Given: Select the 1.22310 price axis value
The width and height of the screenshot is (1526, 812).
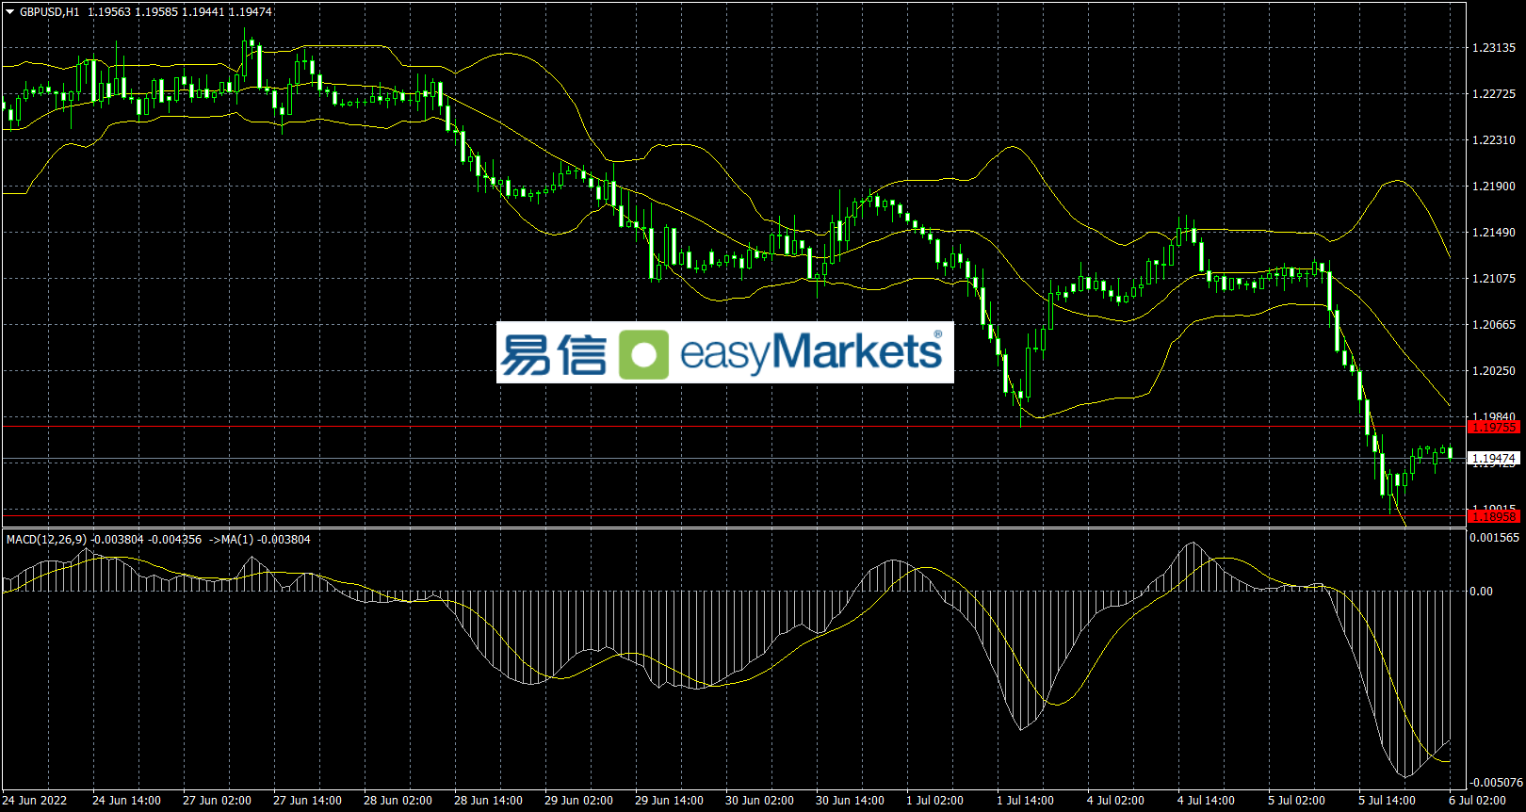Looking at the screenshot, I should point(1494,140).
